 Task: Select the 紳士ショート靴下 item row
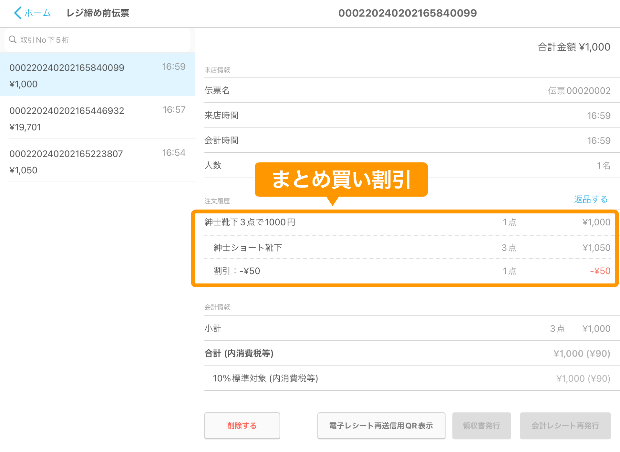click(407, 248)
